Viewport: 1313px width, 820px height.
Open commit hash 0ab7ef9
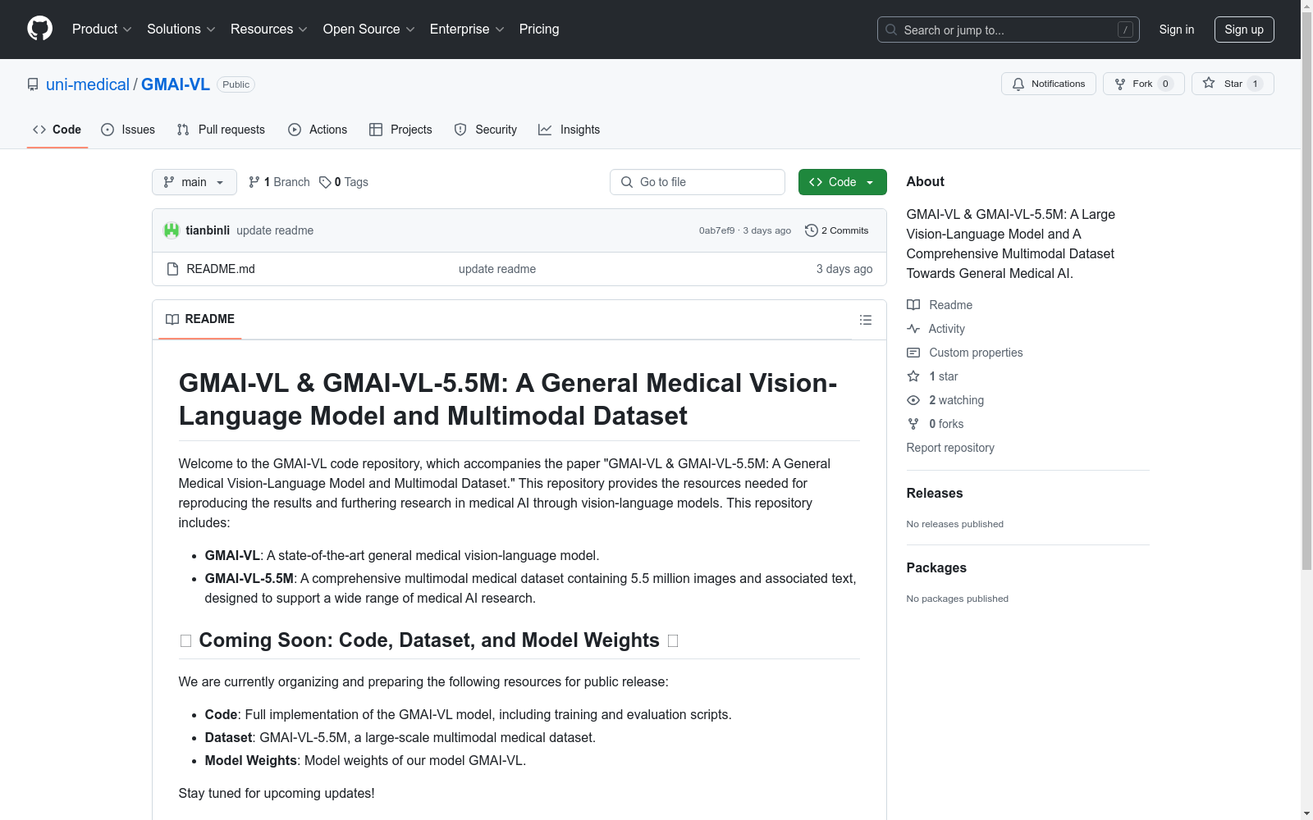coord(716,230)
